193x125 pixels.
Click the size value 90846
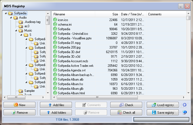tap(113, 29)
